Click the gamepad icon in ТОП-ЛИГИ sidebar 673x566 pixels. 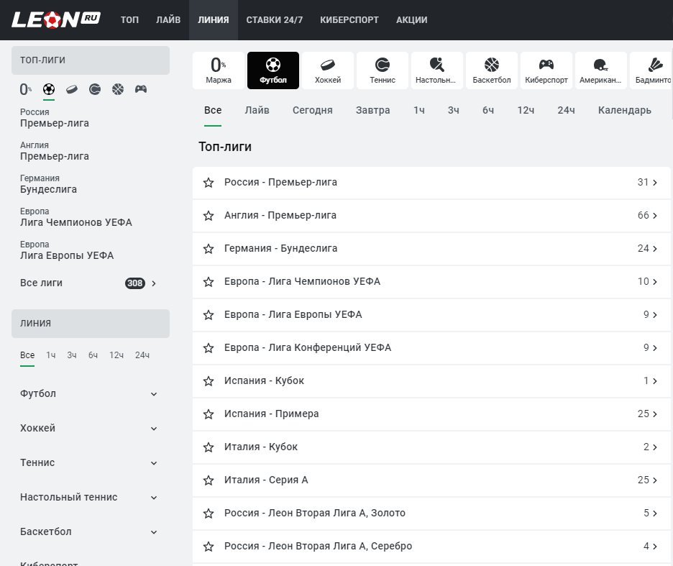coord(141,89)
